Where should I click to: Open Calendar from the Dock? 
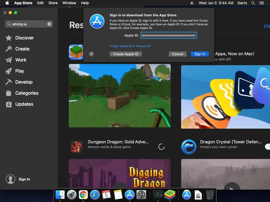(107, 195)
